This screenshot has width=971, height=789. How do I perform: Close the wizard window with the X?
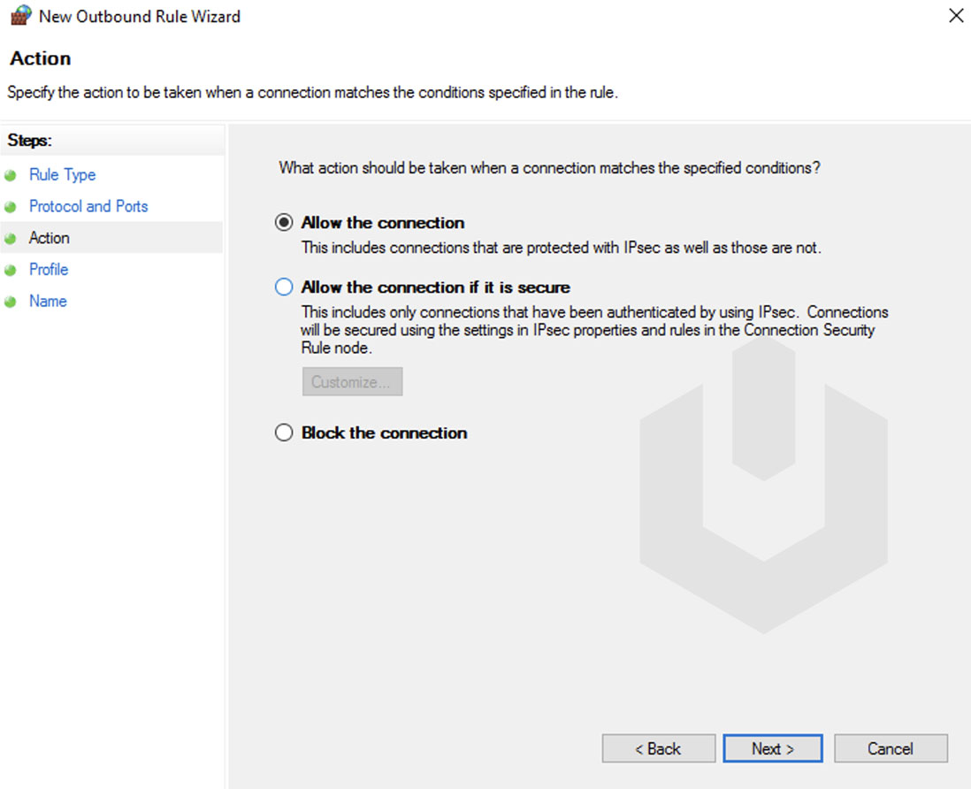(959, 15)
